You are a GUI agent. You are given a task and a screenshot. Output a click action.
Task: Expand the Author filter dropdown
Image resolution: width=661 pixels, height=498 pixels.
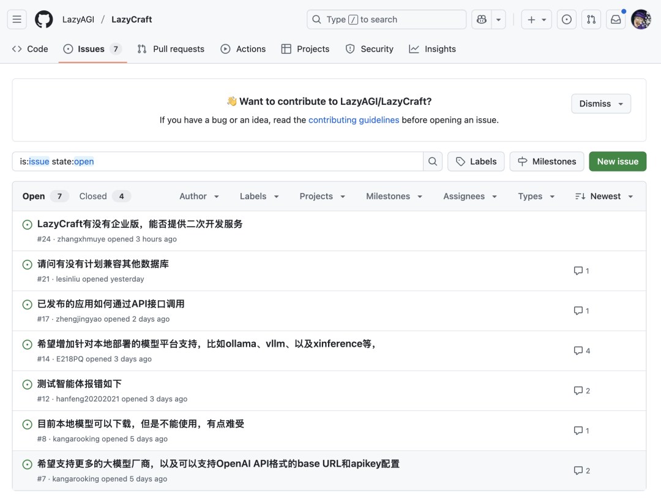coord(200,197)
